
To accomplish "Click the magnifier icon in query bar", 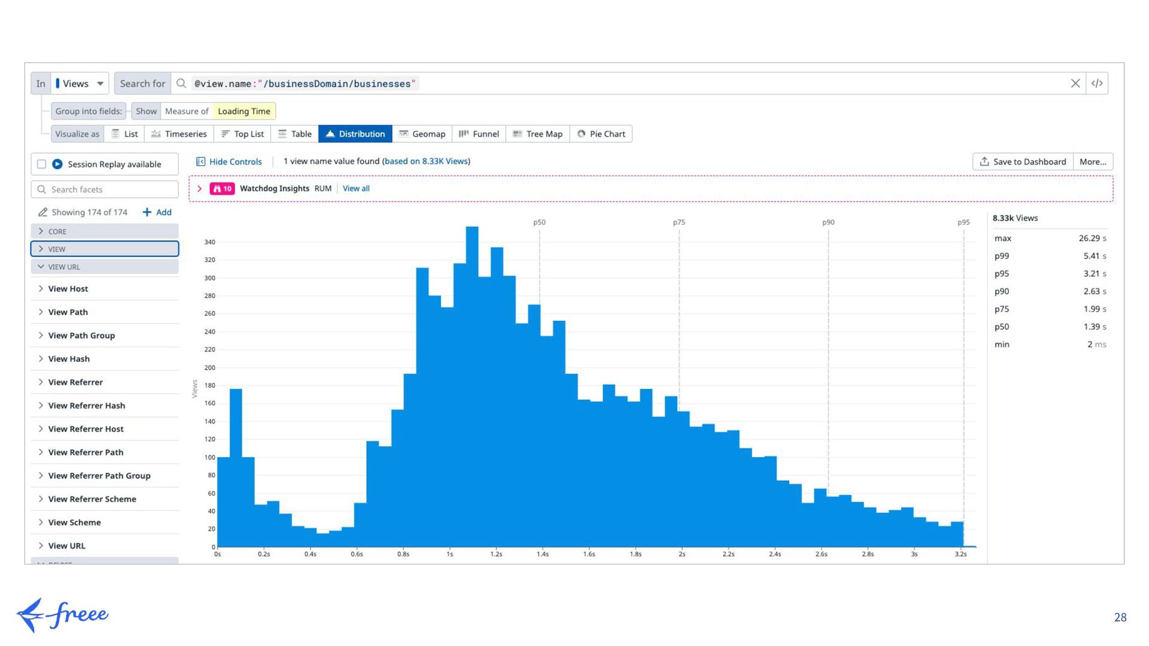I will 181,84.
